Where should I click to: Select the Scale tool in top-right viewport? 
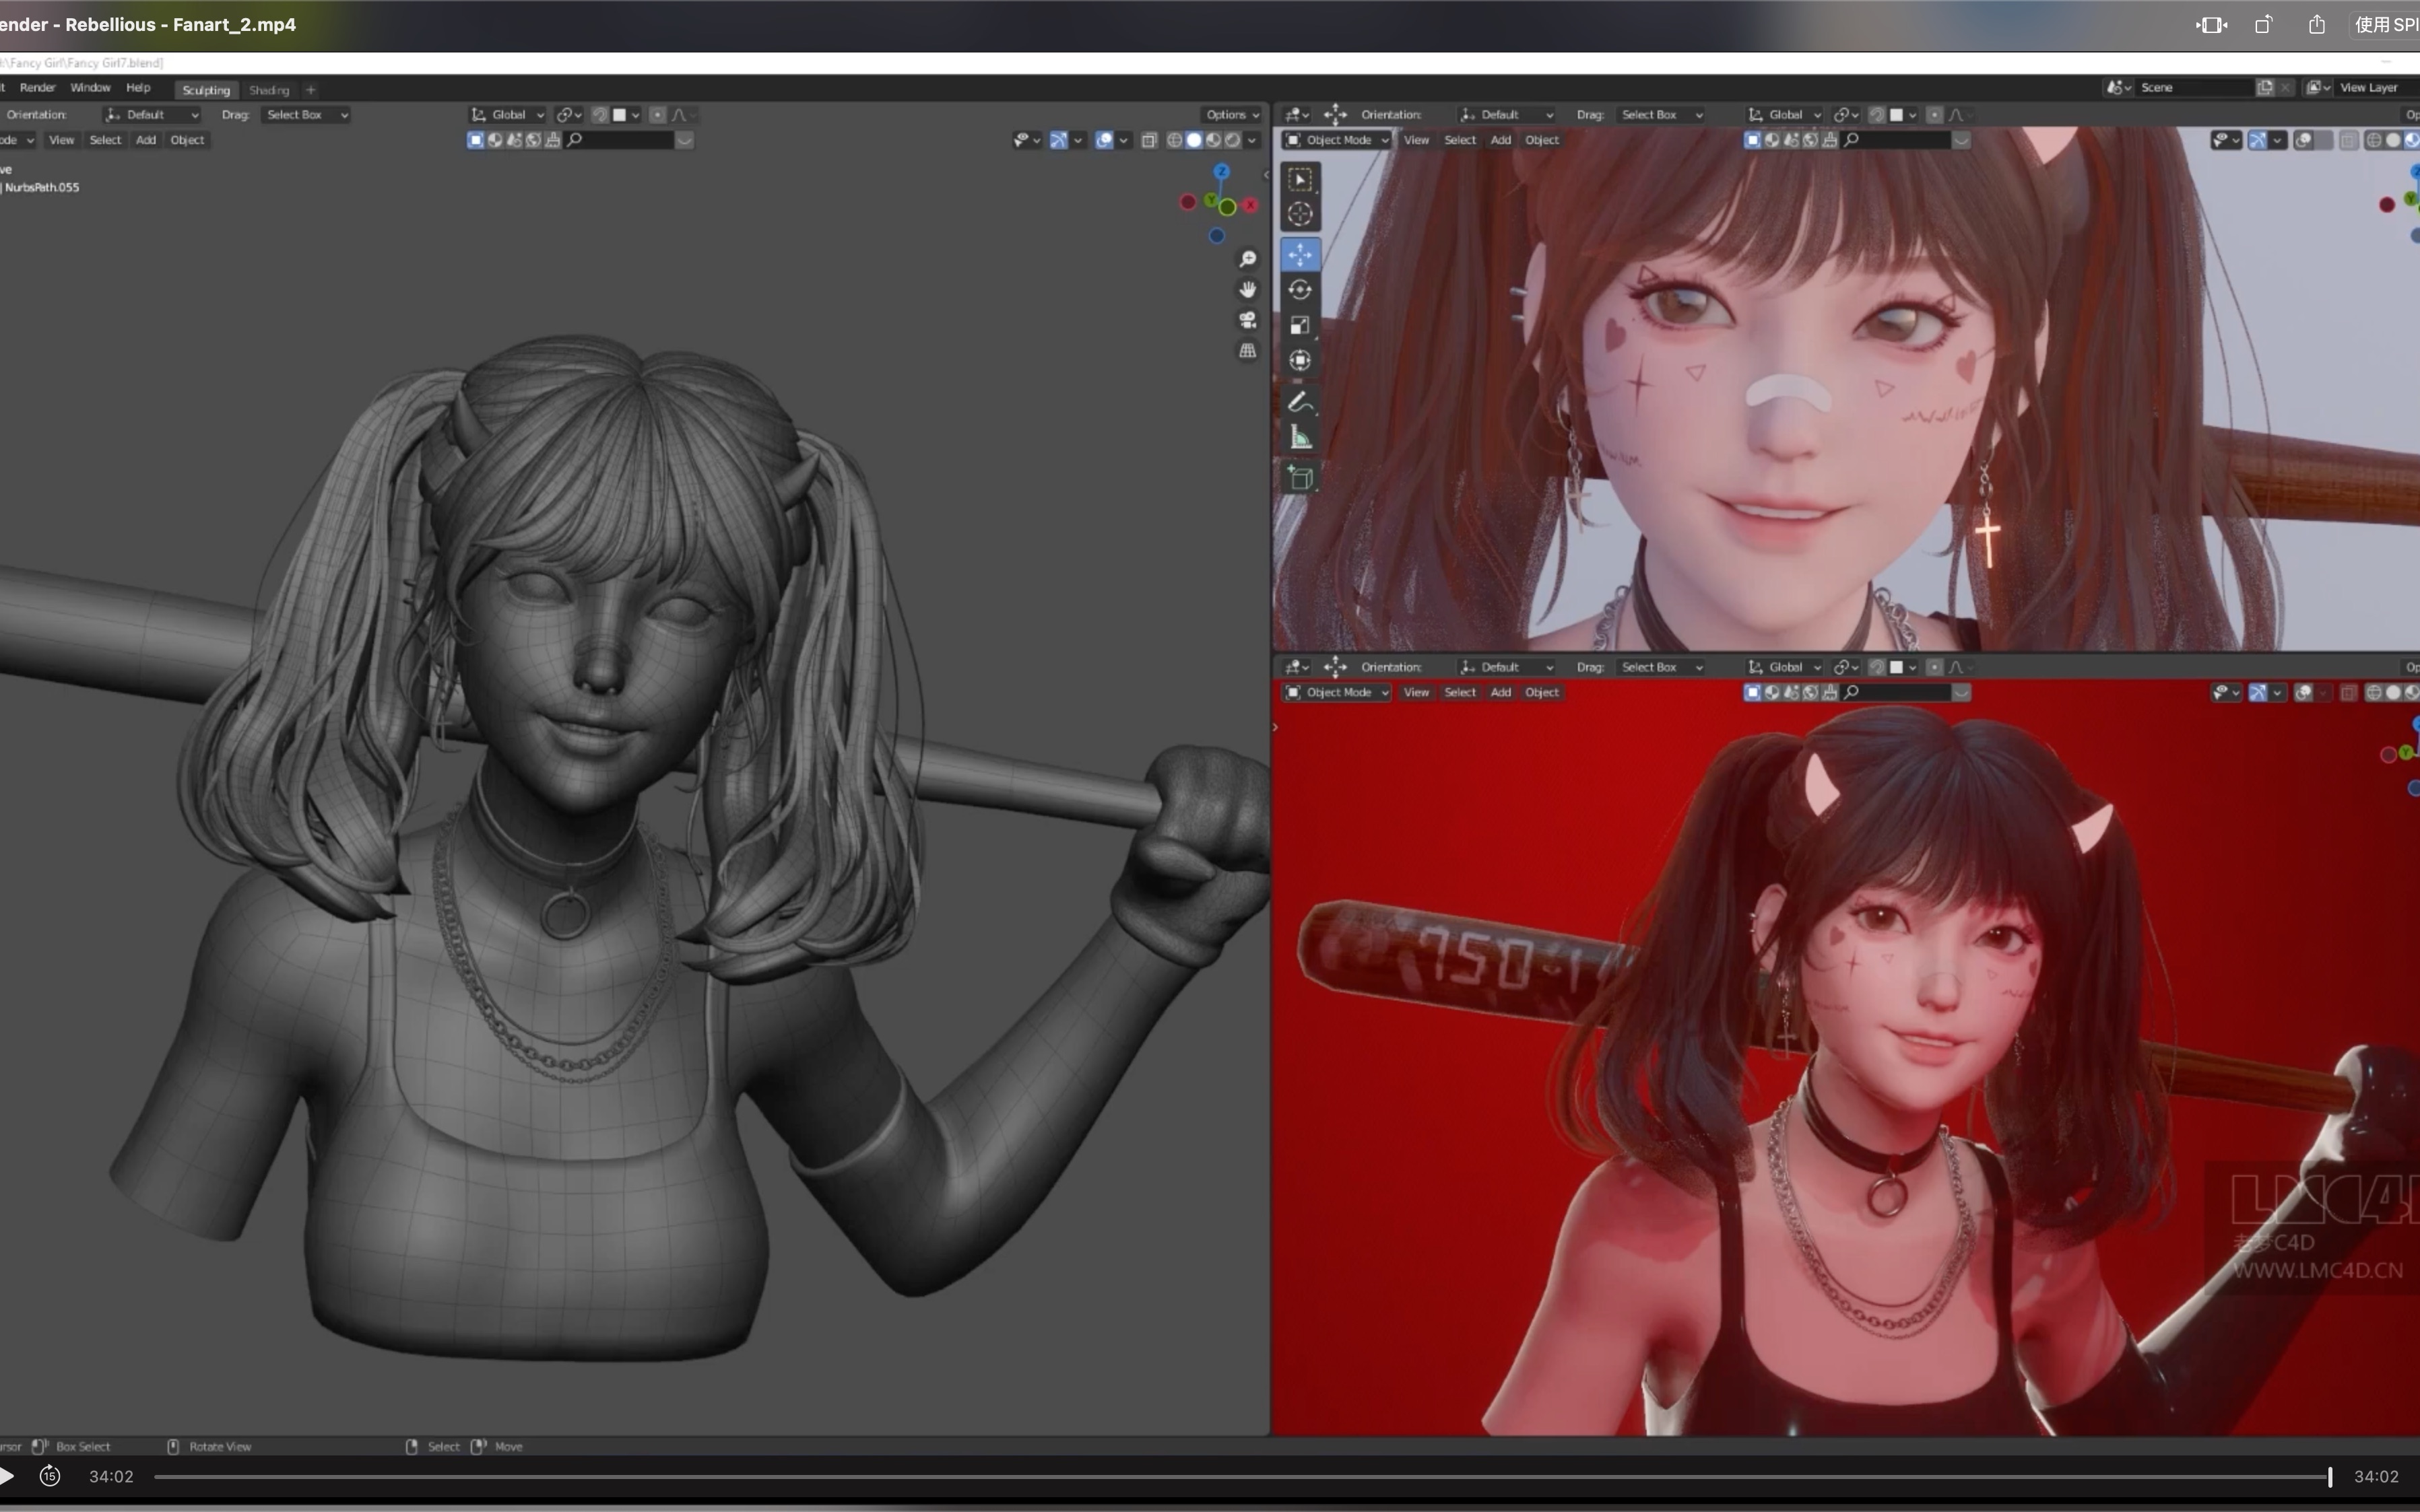pos(1299,325)
